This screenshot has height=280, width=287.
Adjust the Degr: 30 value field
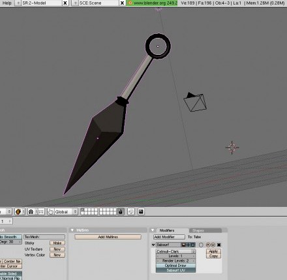point(10,241)
